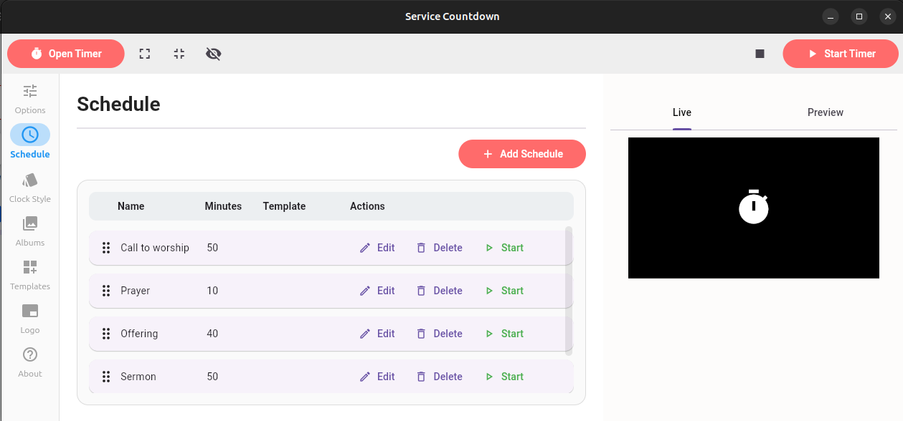Edit the Call to worship entry
This screenshot has height=421, width=903.
377,248
